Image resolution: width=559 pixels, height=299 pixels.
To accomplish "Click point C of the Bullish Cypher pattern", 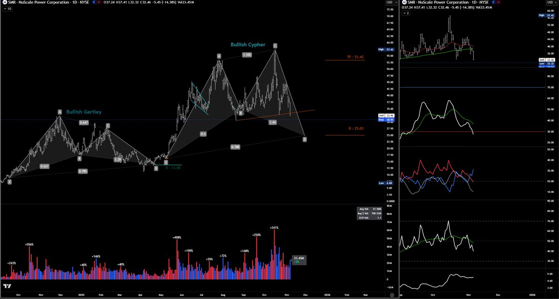I will coord(275,46).
